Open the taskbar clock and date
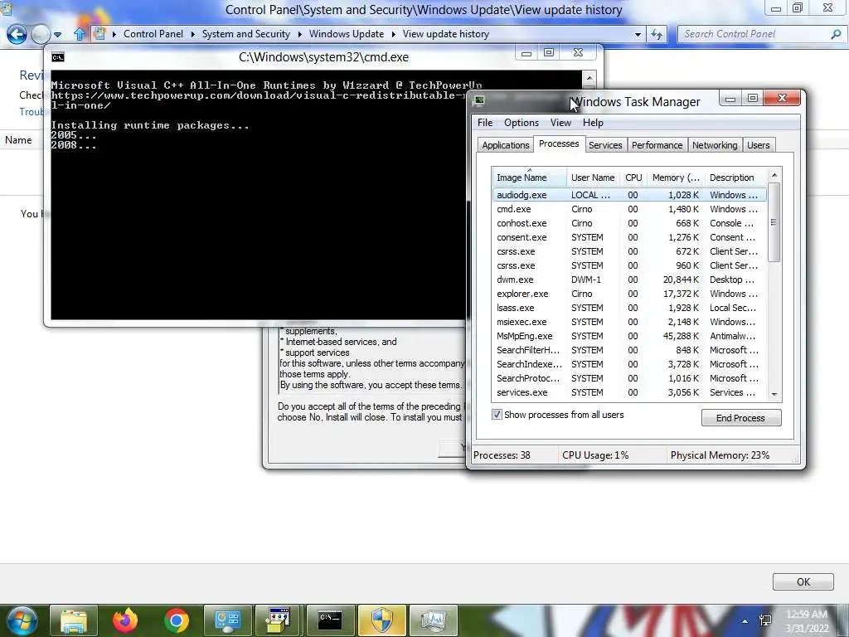This screenshot has width=849, height=637. [x=807, y=621]
